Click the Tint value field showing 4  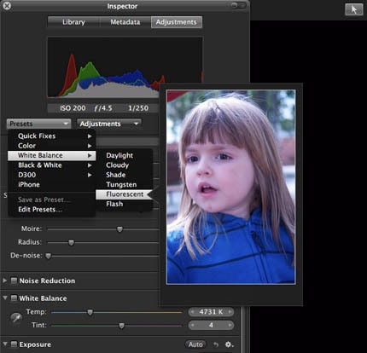(211, 325)
